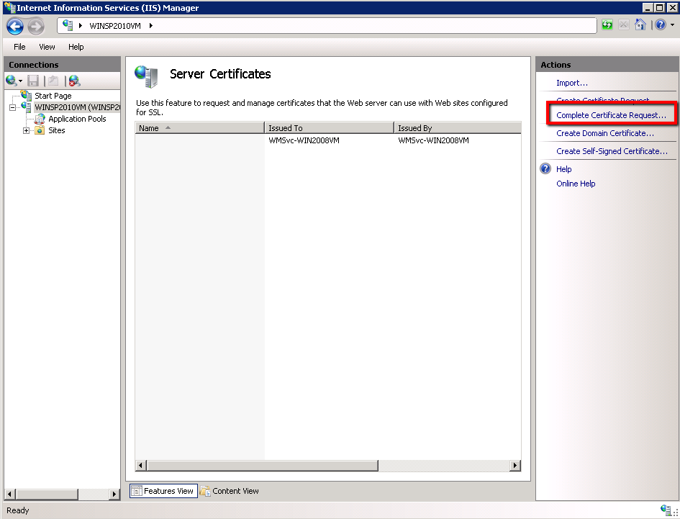Image resolution: width=680 pixels, height=519 pixels.
Task: Open the File menu
Action: click(19, 47)
